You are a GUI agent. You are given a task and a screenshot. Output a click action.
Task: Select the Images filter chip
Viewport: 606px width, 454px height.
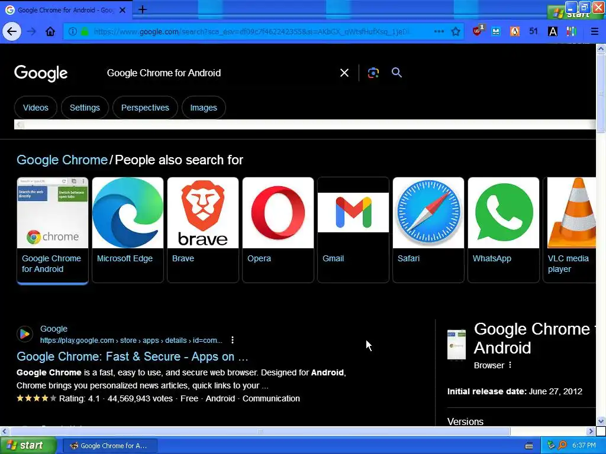(204, 108)
